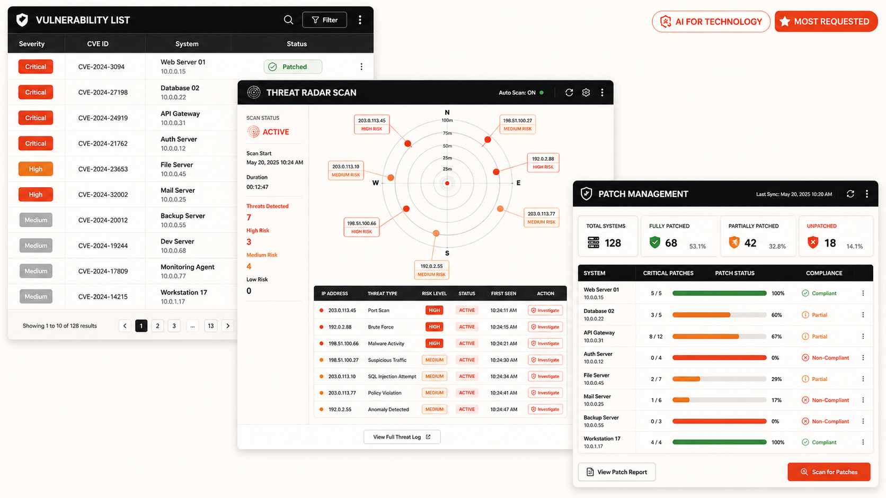Go to next page of vulnerability results
The height and width of the screenshot is (498, 886).
click(x=228, y=326)
